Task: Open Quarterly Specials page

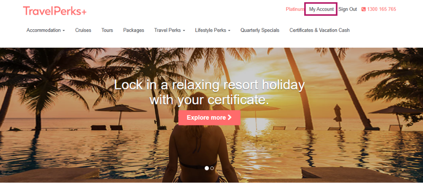Action: (x=260, y=30)
